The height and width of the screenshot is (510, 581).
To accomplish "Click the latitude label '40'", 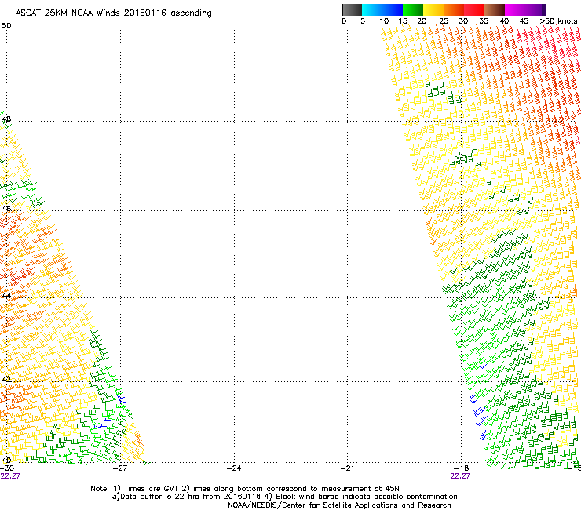I will [x=6, y=461].
